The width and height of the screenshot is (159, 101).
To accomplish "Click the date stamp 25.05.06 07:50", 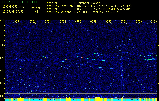I will click(x=13, y=12).
